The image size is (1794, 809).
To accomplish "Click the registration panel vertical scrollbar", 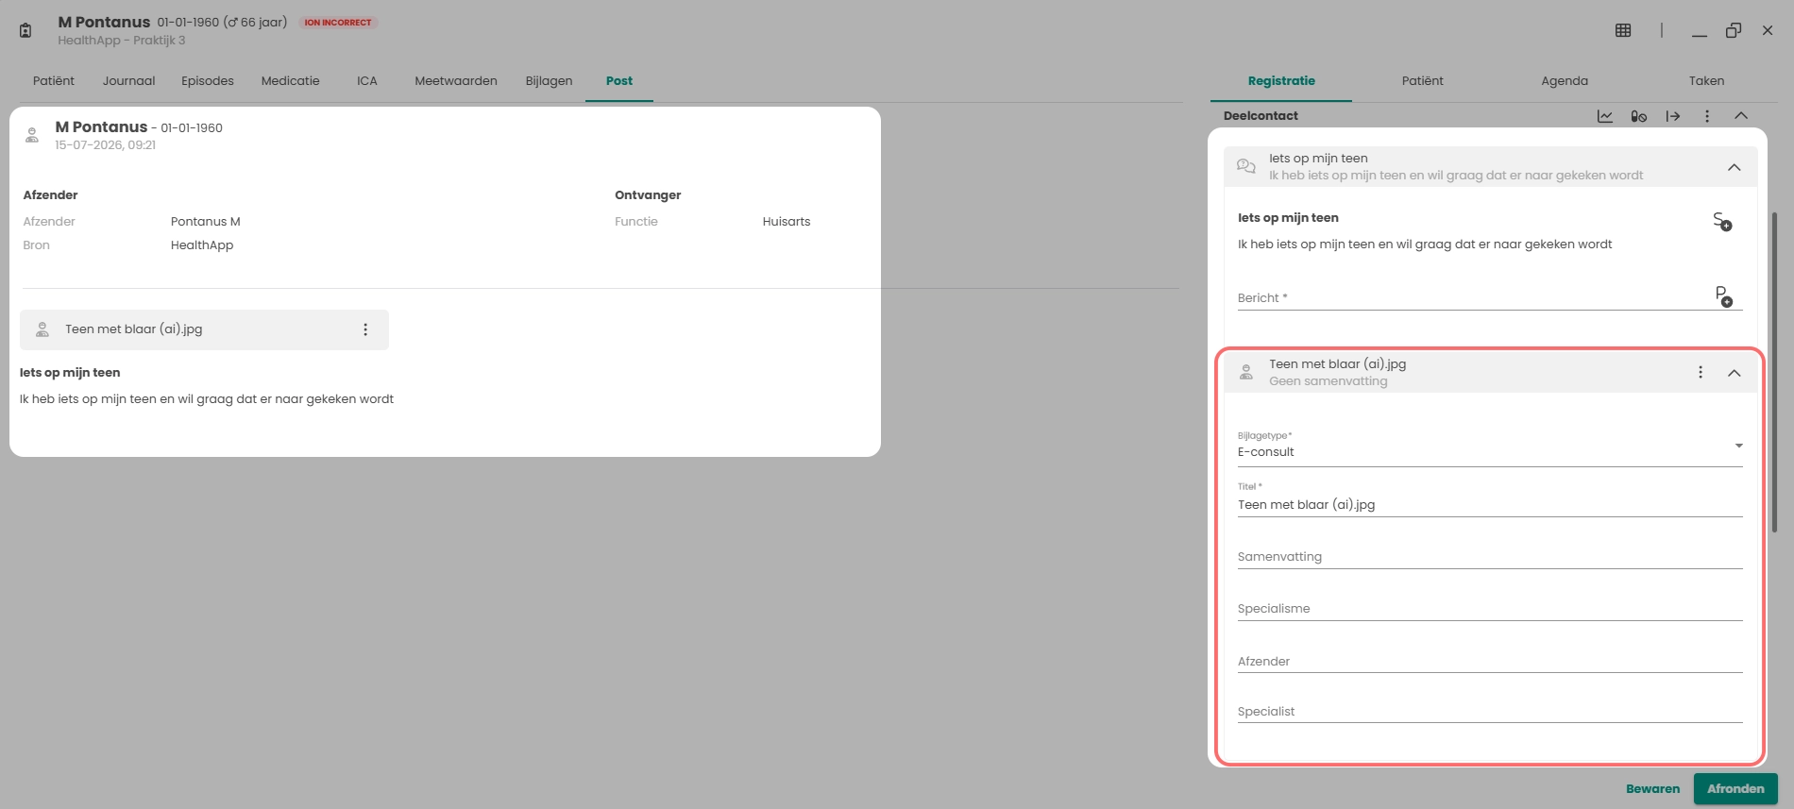I will click(x=1774, y=373).
